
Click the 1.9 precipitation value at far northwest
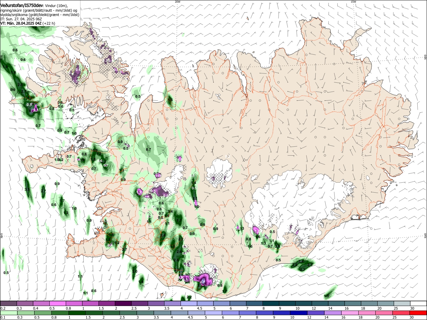pos(5,67)
